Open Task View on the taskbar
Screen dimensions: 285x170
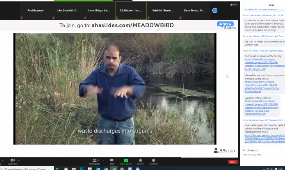(58, 169)
